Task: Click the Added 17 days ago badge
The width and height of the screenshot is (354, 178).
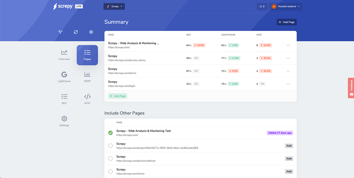Action: 280,133
